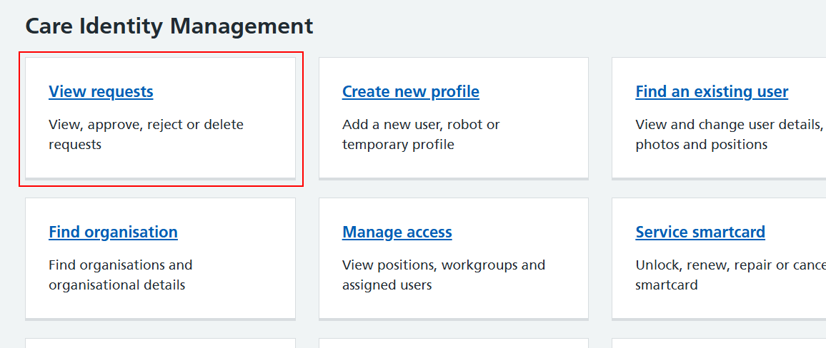Open the Manage access link
The height and width of the screenshot is (348, 826).
click(397, 232)
